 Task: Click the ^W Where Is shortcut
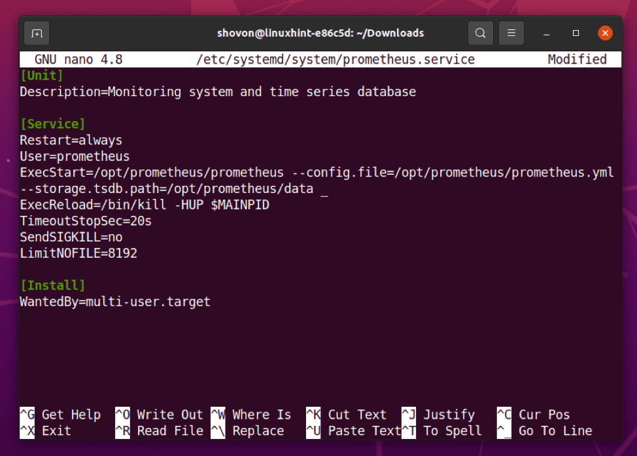pyautogui.click(x=251, y=415)
